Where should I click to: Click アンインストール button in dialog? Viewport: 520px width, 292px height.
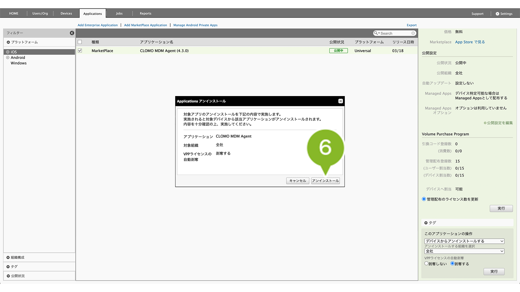(326, 181)
